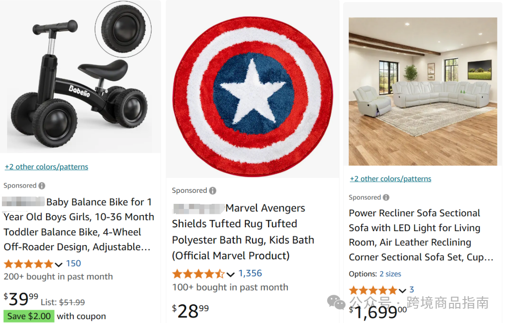Open Baby Balance Bike product title
The height and width of the screenshot is (323, 505).
coord(79,224)
